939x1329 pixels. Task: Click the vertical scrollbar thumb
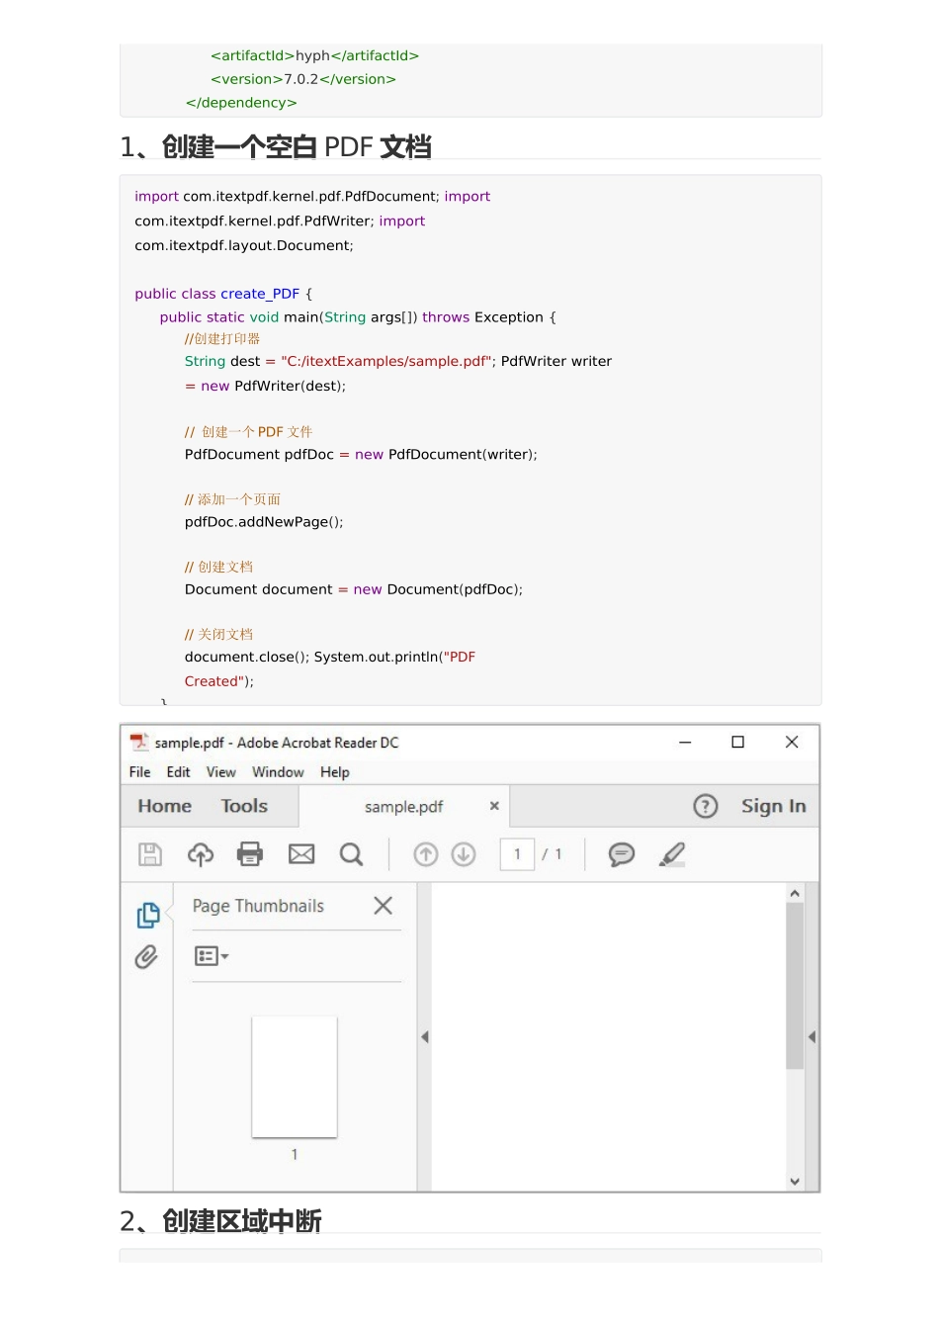coord(795,986)
